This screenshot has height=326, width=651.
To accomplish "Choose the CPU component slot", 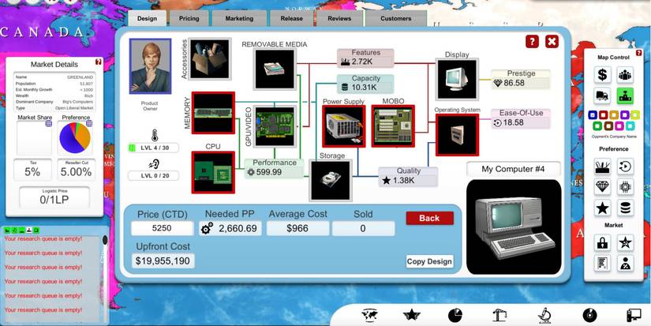I will [x=213, y=172].
